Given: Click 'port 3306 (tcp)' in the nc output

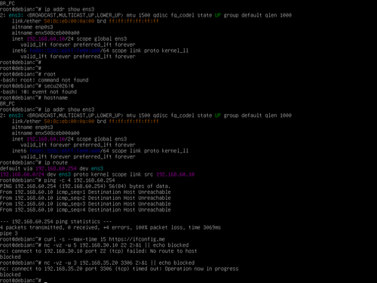Looking at the screenshot, I should pyautogui.click(x=107, y=269).
